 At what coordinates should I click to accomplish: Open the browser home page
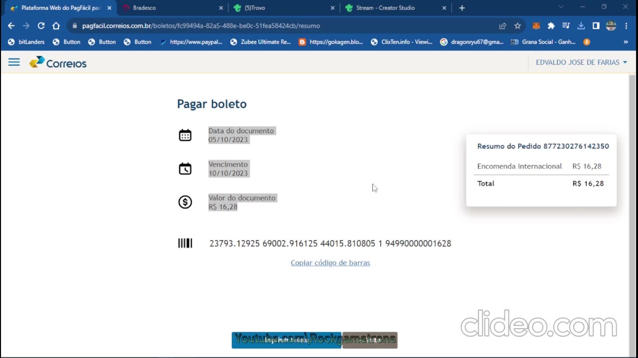click(x=56, y=26)
